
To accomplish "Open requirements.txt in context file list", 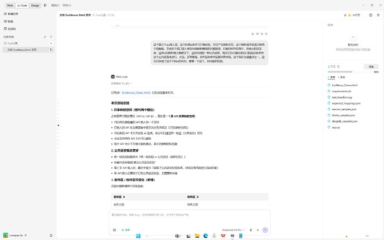I will point(342,91).
